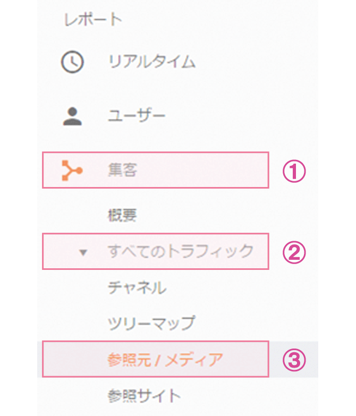Click the blank space left of 参照元 / メディア

pos(75,360)
